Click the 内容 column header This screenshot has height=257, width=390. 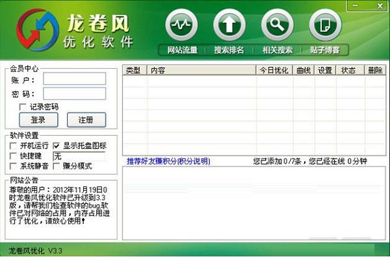pos(201,70)
